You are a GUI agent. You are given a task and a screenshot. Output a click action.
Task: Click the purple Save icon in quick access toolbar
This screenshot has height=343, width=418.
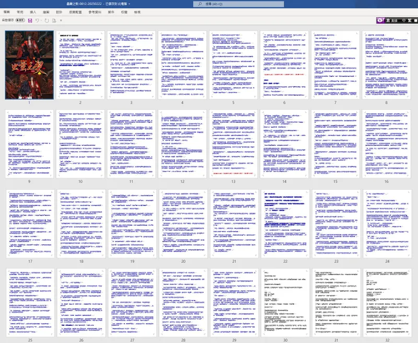[x=30, y=20]
